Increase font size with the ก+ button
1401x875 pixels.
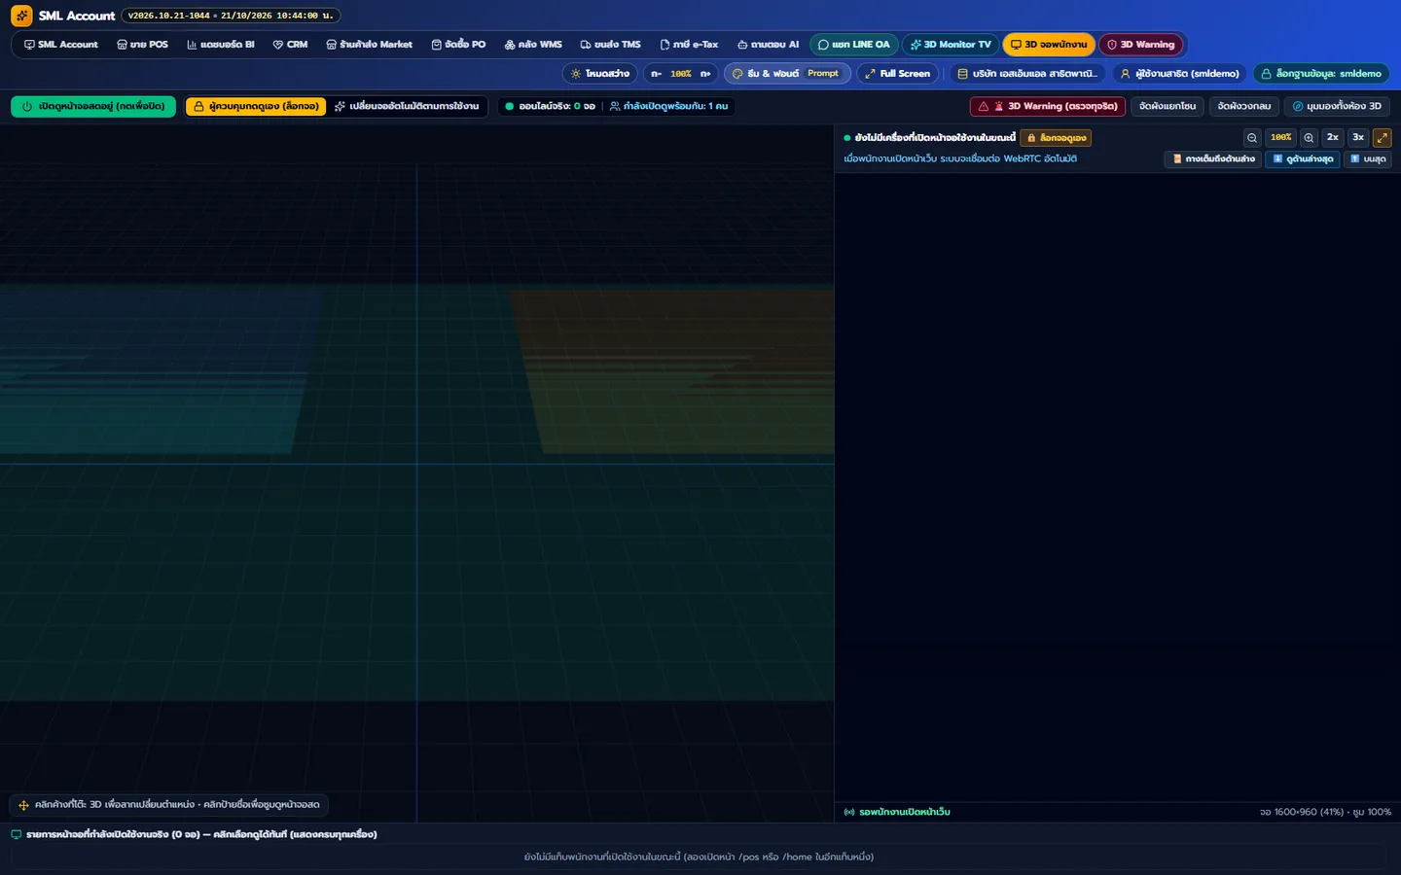(705, 74)
